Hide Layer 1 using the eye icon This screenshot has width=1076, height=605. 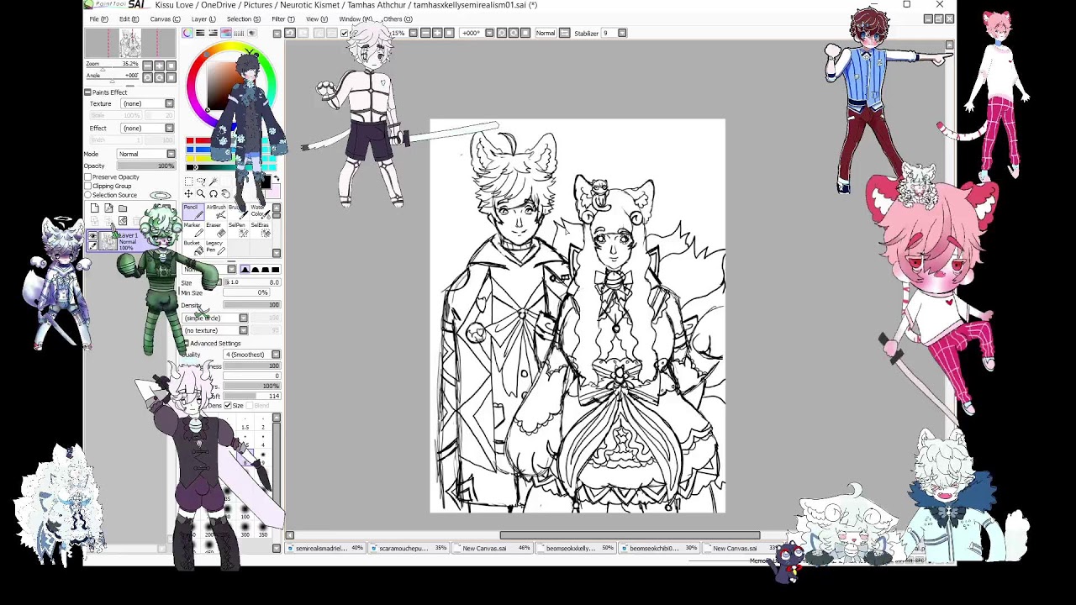[x=93, y=236]
